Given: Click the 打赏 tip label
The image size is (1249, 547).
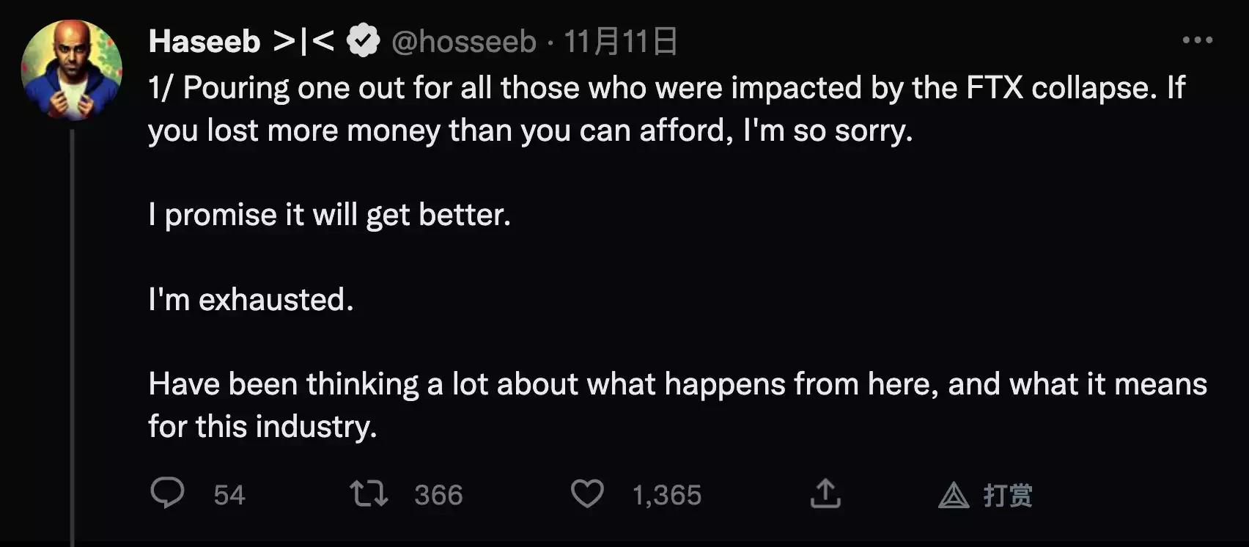Looking at the screenshot, I should pyautogui.click(x=1008, y=496).
